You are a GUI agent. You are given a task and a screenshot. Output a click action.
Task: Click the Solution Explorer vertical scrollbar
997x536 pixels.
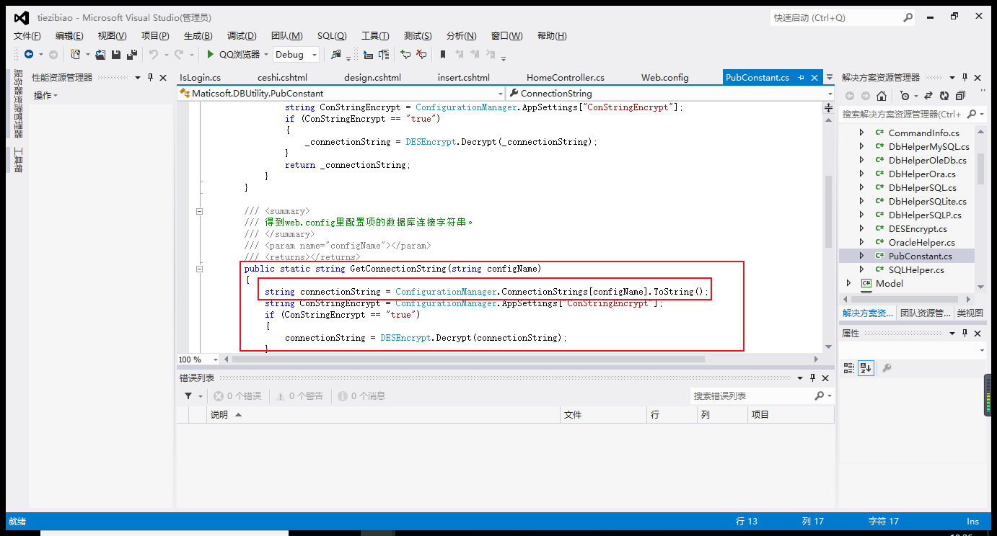coord(980,169)
